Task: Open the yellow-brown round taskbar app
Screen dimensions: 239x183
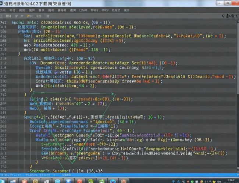Action: [x=35, y=181]
